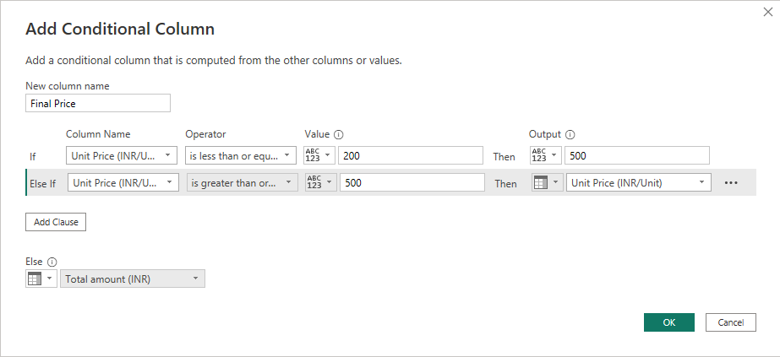Click the table column icon in Else If Output
780x357 pixels.
pyautogui.click(x=541, y=183)
